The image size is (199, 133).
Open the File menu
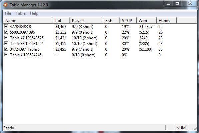8,13
